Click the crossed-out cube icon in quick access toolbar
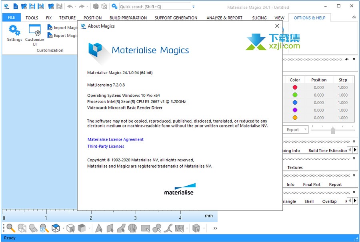The height and width of the screenshot is (242, 360). click(104, 6)
